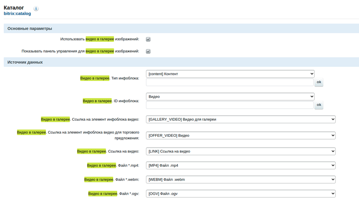Image resolution: width=359 pixels, height=209 pixels.
Task: Toggle 'Использовать видео в галерее изображений' checkbox
Action: 148,39
